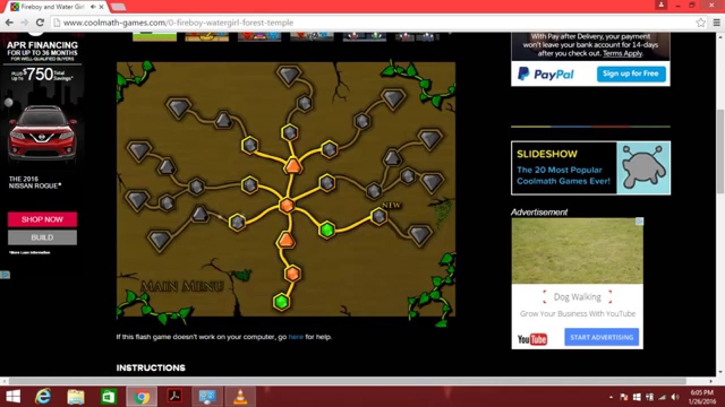This screenshot has width=725, height=407.
Task: Click the vertical page scrollbar thumb
Action: 720,151
